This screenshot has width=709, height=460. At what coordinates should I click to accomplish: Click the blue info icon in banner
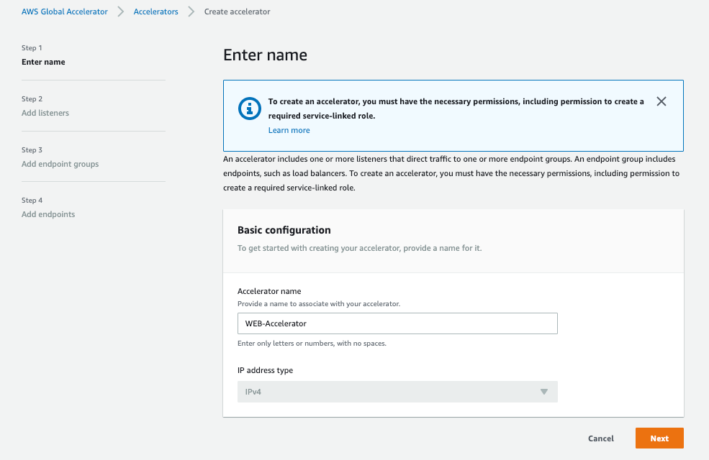point(250,109)
